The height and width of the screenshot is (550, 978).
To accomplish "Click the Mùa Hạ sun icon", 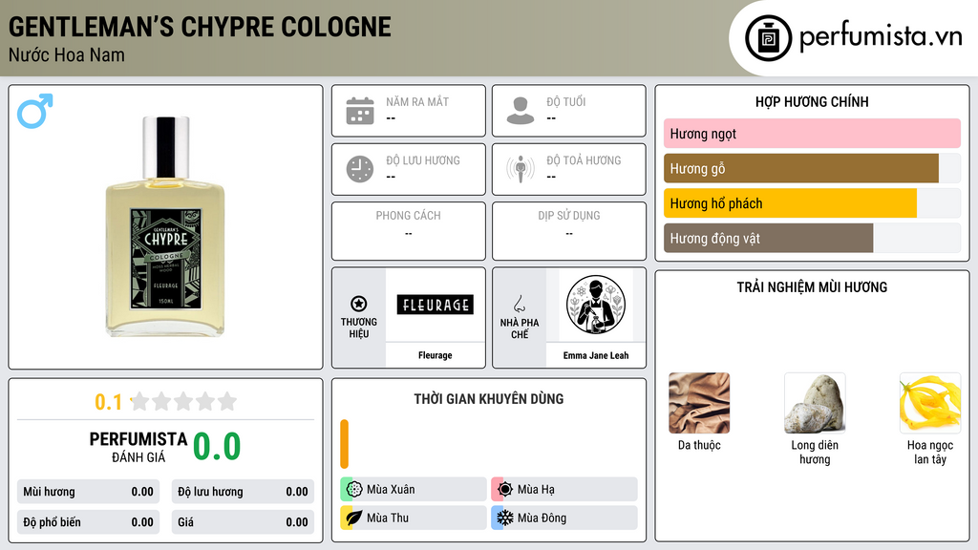I will click(x=505, y=490).
